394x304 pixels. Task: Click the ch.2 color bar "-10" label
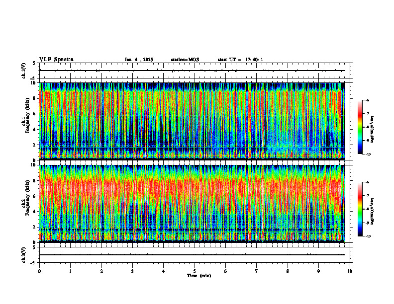tap(367, 236)
